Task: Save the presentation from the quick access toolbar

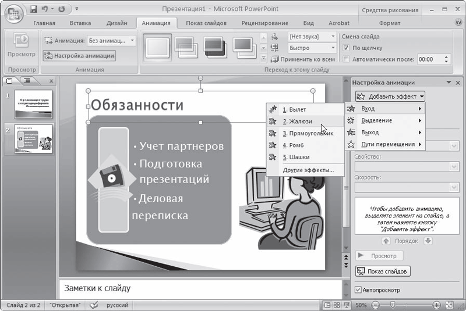Action: 33,9
